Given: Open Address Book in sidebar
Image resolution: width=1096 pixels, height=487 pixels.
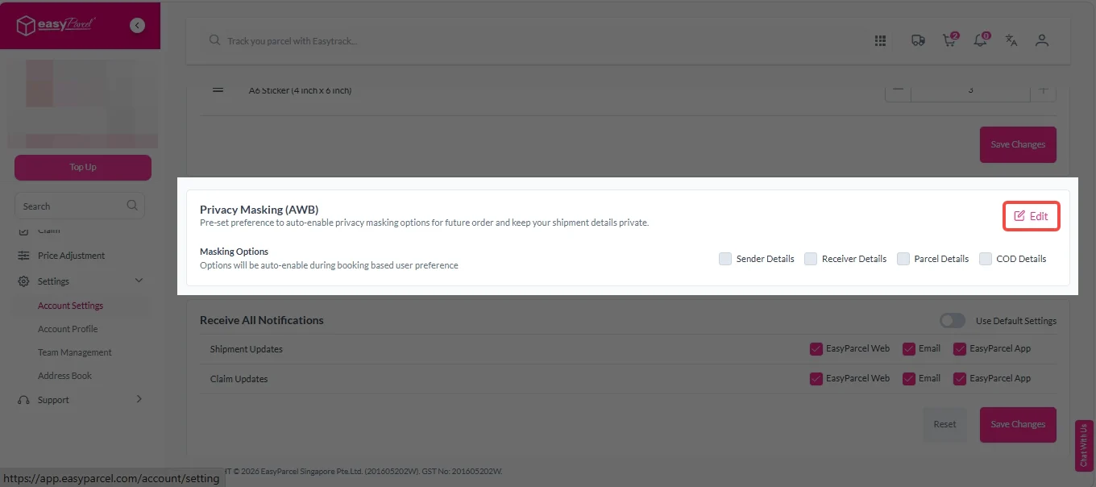Looking at the screenshot, I should coord(64,376).
